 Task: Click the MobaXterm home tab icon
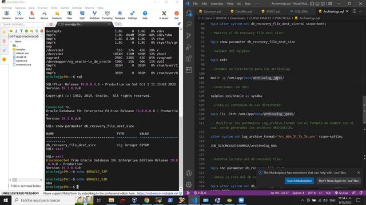tap(51, 24)
